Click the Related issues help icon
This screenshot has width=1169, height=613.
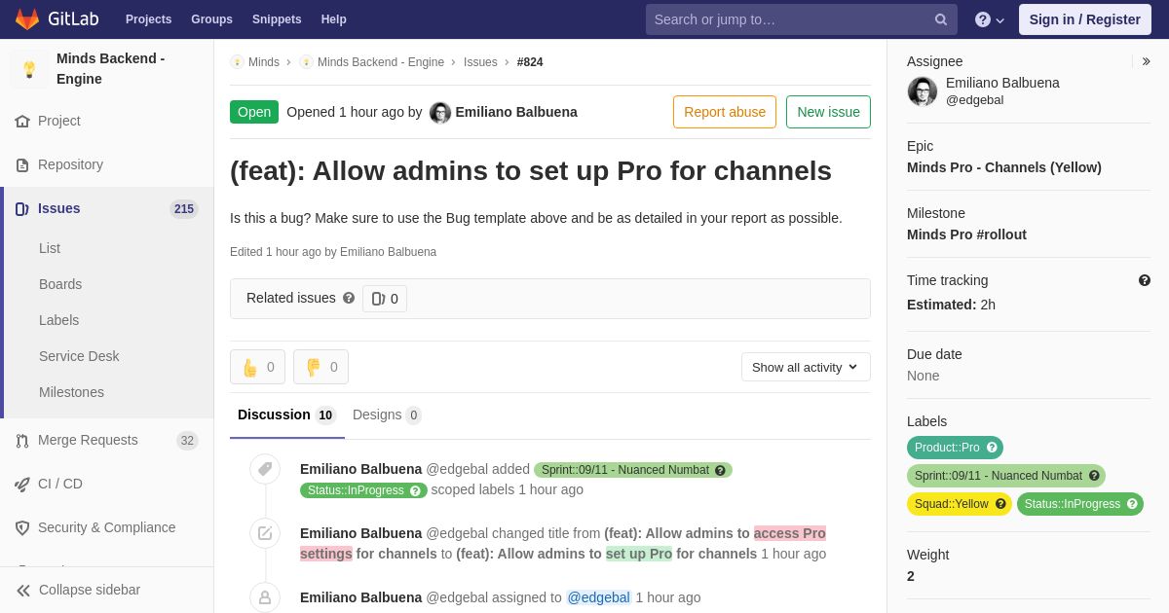click(x=349, y=299)
